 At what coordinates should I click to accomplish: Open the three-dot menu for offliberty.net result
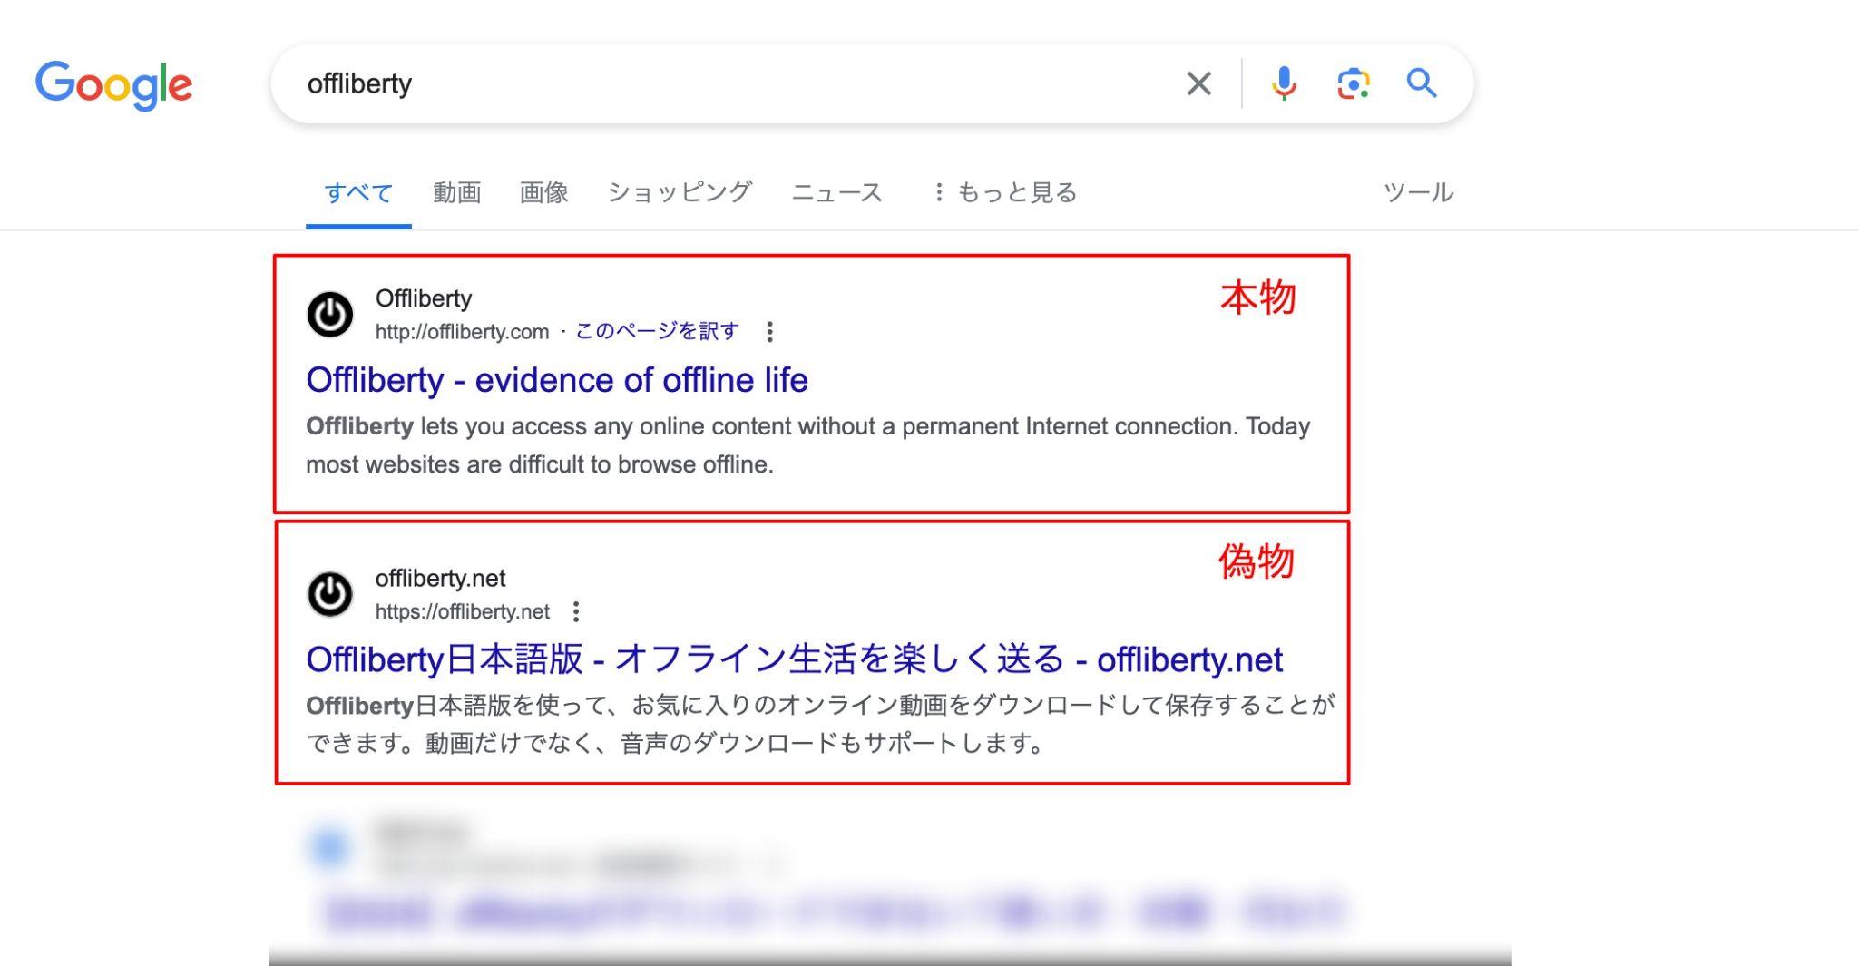[x=576, y=611]
